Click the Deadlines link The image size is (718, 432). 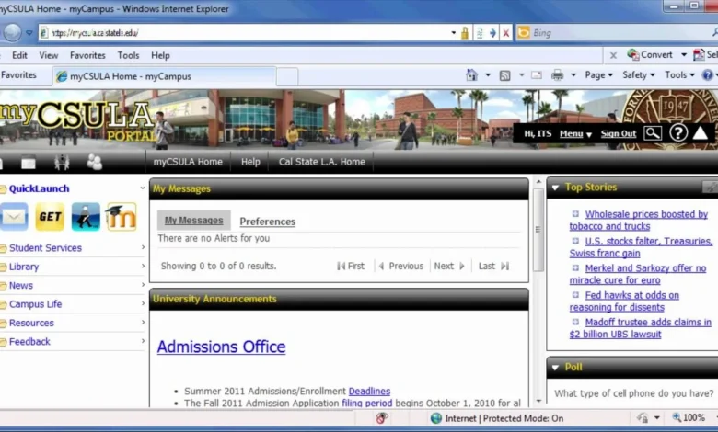tap(369, 392)
